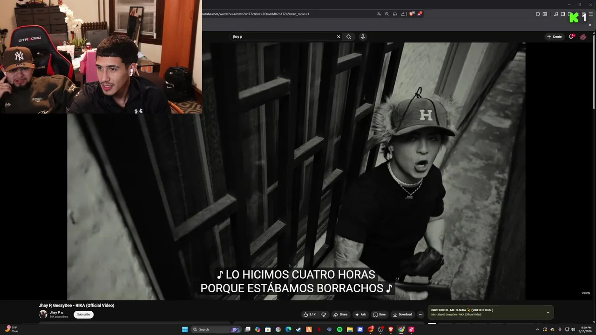
Task: Save the video to a playlist
Action: click(379, 315)
